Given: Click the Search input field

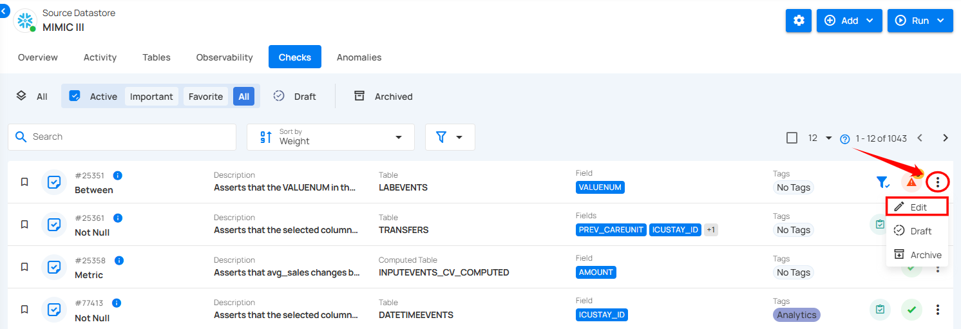Looking at the screenshot, I should point(122,137).
